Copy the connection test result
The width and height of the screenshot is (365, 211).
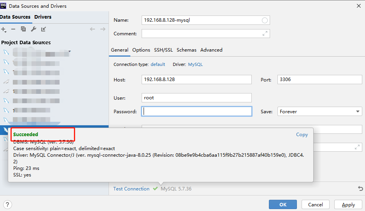click(302, 135)
